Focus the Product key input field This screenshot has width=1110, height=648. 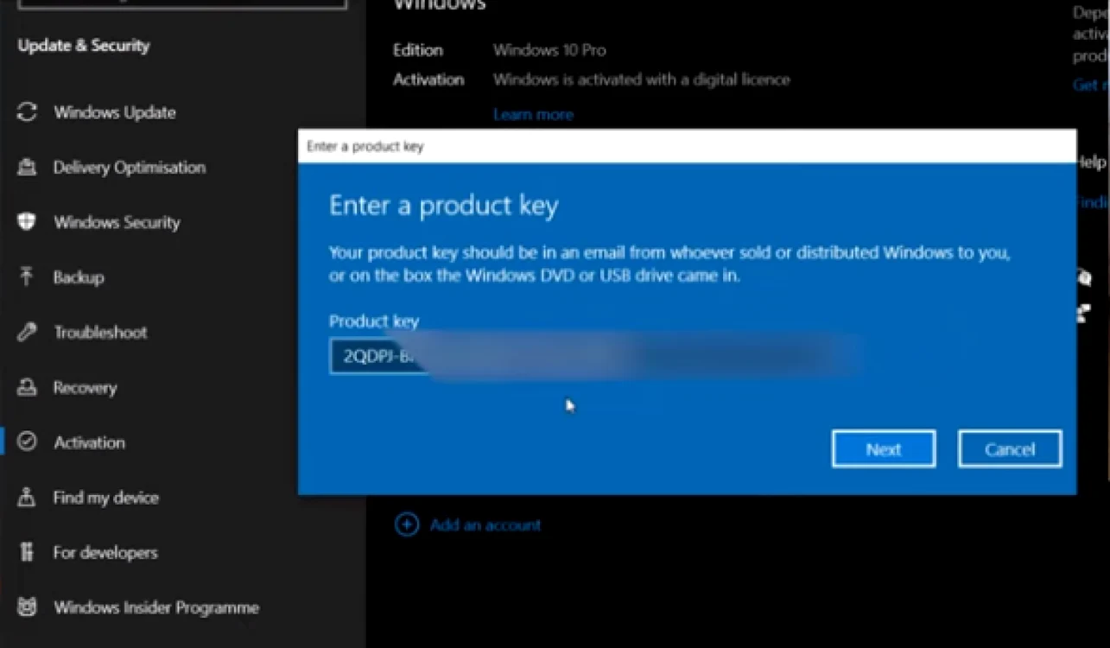click(x=596, y=356)
